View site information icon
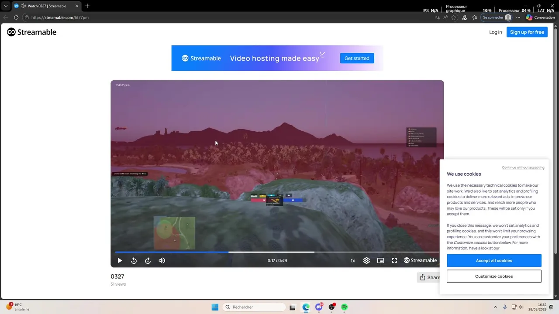559x314 pixels. pyautogui.click(x=27, y=17)
